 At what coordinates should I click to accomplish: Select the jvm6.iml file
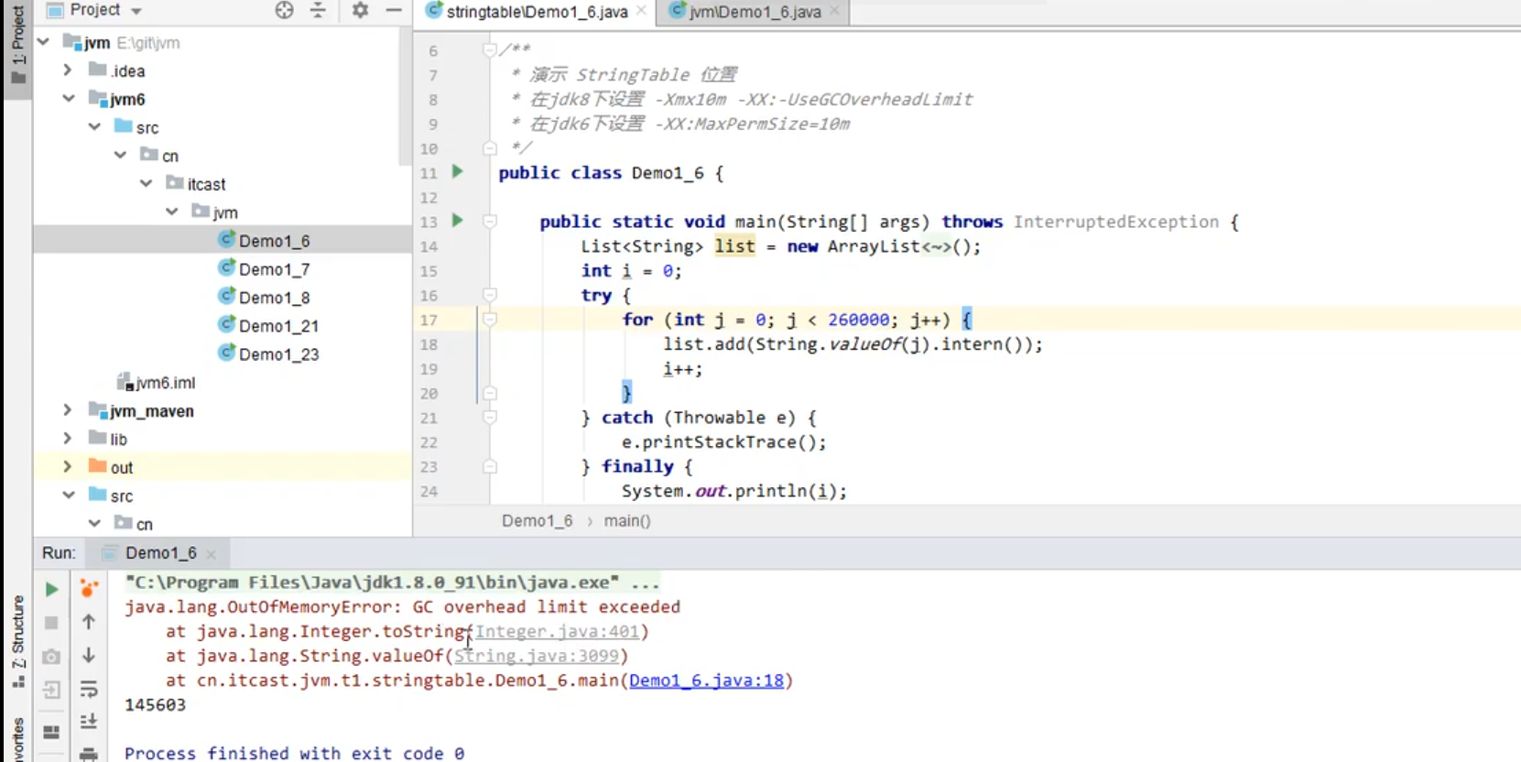(157, 383)
